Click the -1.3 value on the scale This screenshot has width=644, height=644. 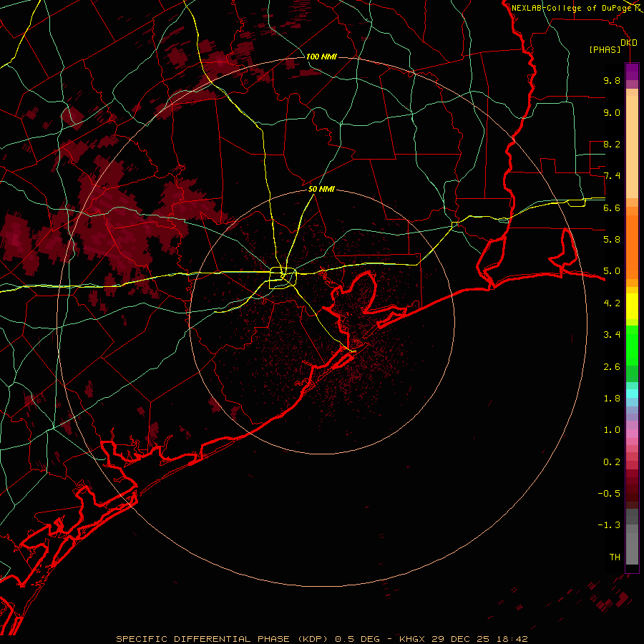click(609, 525)
